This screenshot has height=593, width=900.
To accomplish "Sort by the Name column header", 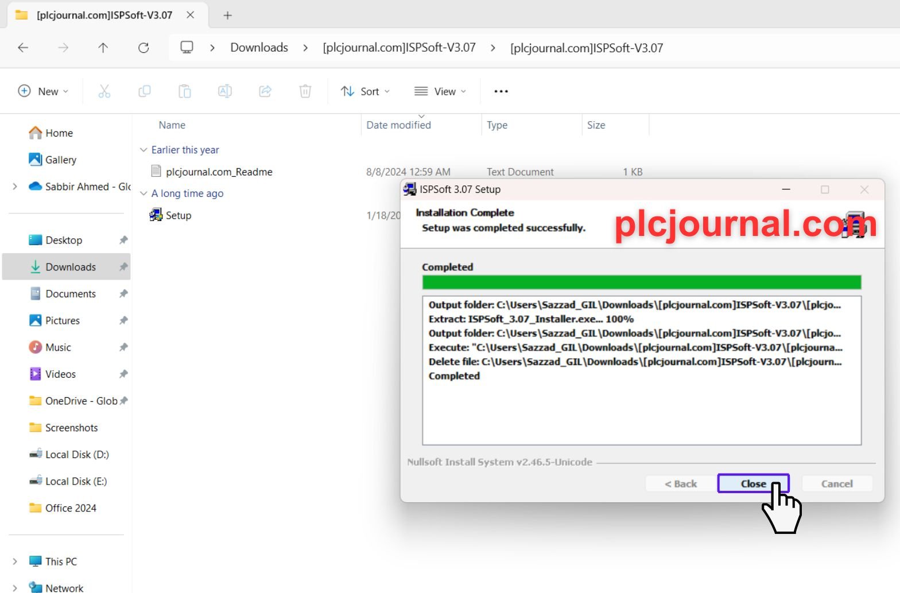I will [172, 125].
